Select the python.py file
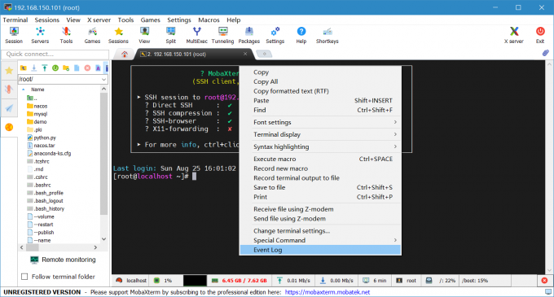Image resolution: width=554 pixels, height=297 pixels. click(42, 138)
